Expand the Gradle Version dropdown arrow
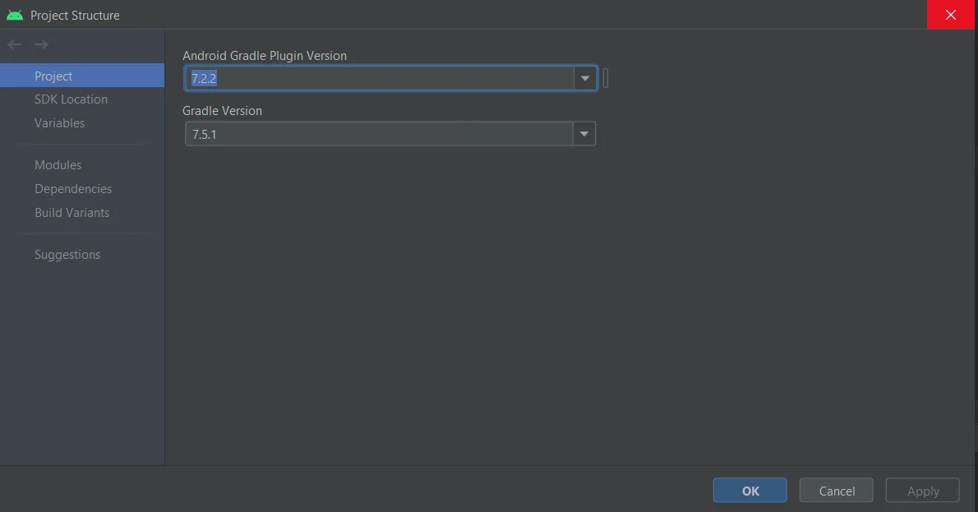The width and height of the screenshot is (978, 512). click(584, 133)
